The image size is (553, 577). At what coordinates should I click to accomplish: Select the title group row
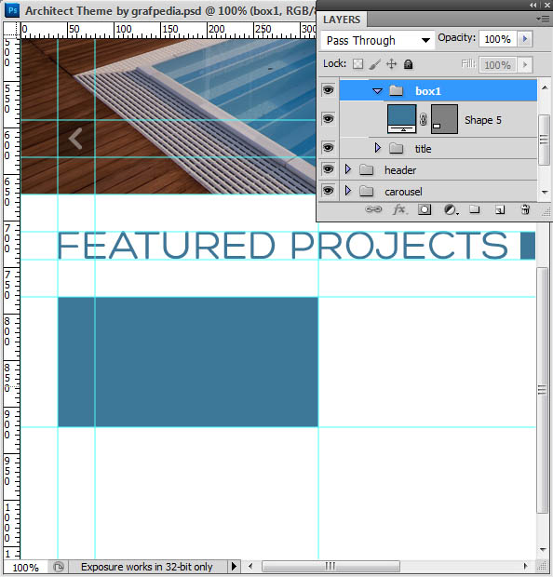pos(438,148)
